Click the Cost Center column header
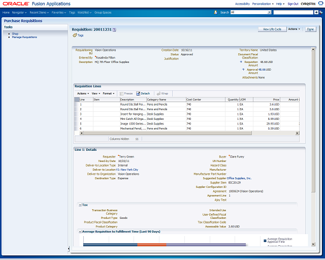 (205, 100)
